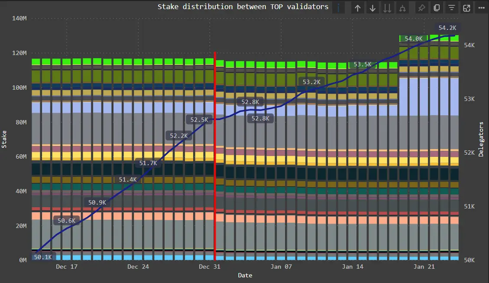Click the 51.4K data label
Viewport: 489px width, 283px height.
coord(127,179)
